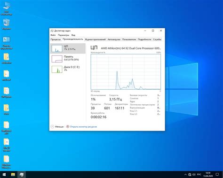This screenshot has width=223, height=178.
Task: Open the Параметры menu
Action: point(64,35)
